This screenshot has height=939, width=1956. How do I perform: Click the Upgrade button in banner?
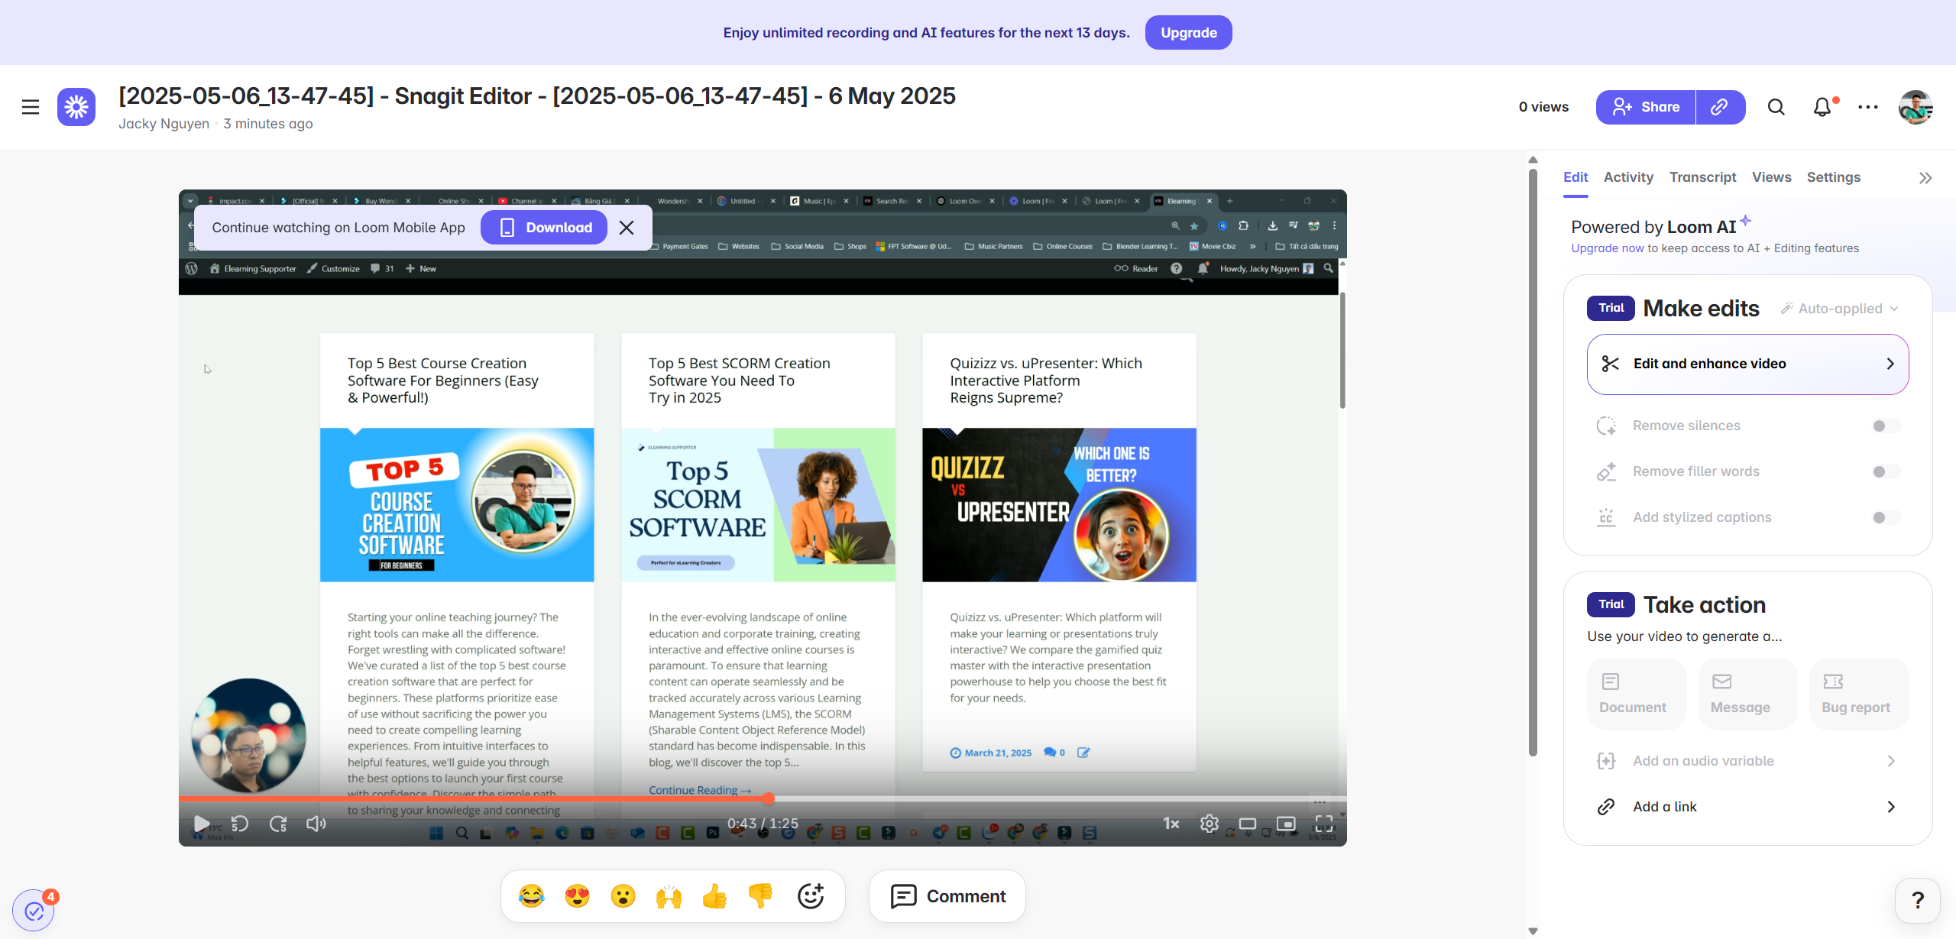point(1188,33)
